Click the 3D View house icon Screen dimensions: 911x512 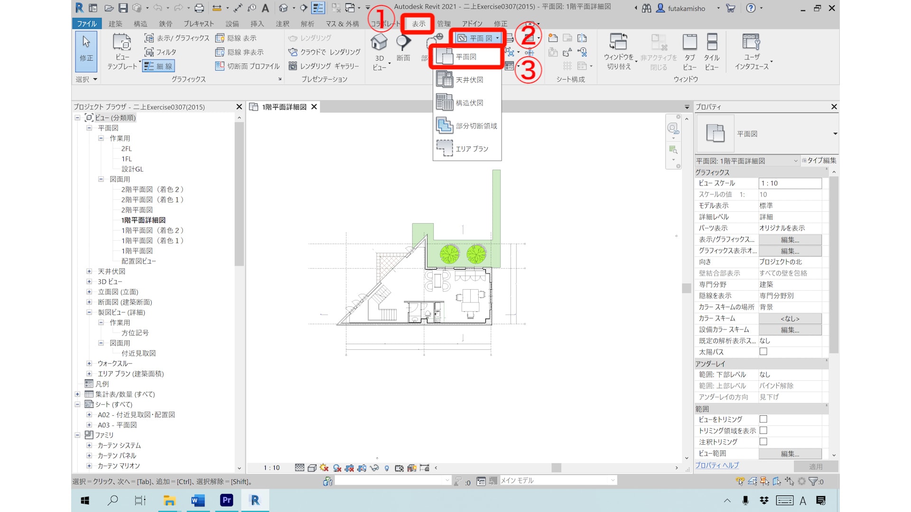pos(379,43)
